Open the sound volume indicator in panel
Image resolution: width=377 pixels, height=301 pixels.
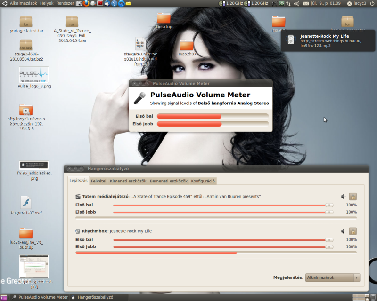(x=296, y=3)
